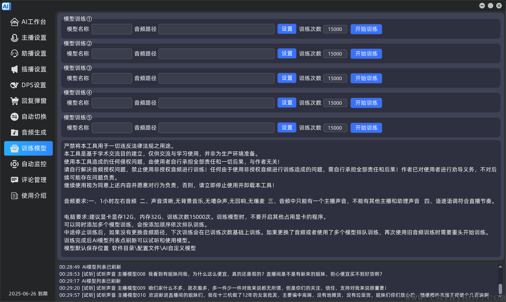Select the 训练模型 sidebar item
The width and height of the screenshot is (506, 302).
click(28, 148)
